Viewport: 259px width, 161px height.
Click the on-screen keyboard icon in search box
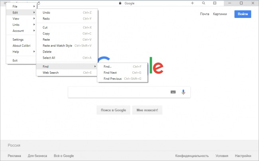point(173,92)
